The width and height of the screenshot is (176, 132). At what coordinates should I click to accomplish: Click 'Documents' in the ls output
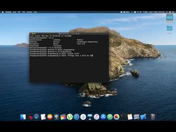tap(34, 44)
